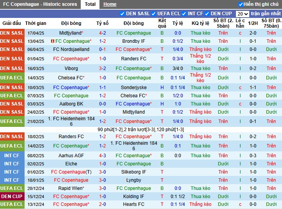
Task: Click the 2-0 score for Hearts FC match
Action: [102, 204]
